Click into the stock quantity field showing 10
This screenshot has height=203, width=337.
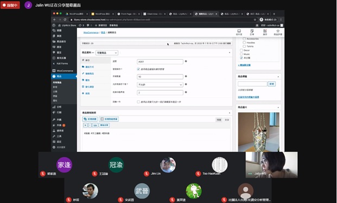[160, 77]
